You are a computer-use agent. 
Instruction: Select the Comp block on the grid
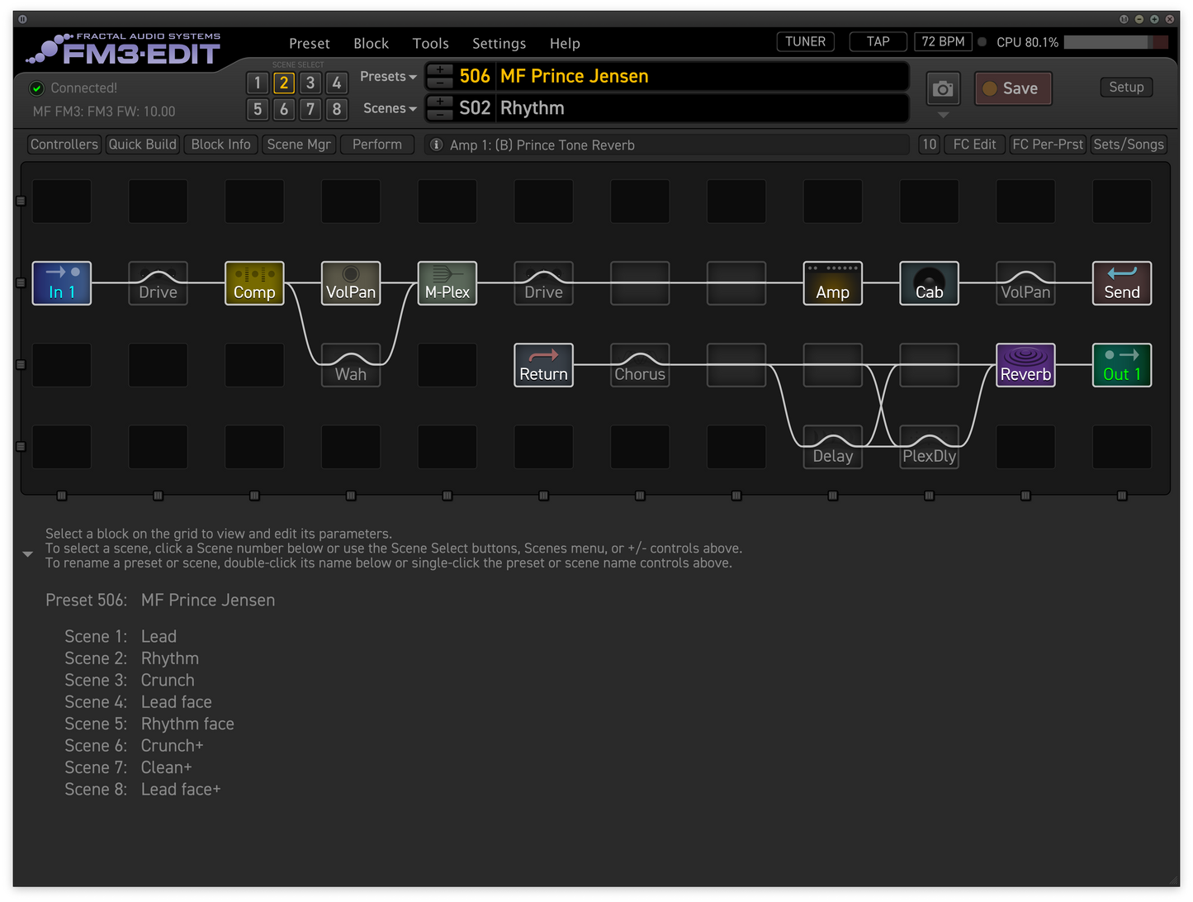[x=254, y=283]
